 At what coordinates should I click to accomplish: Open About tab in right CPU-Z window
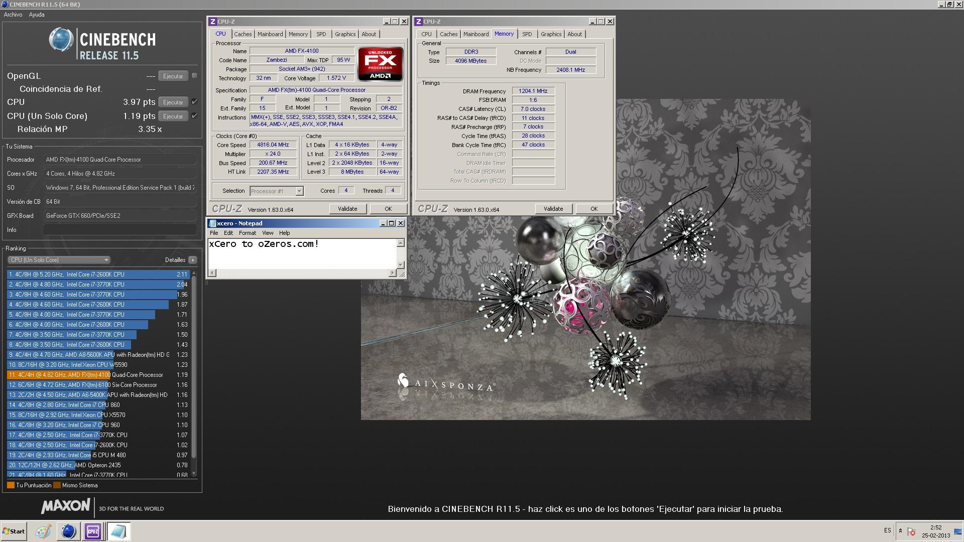click(x=575, y=34)
